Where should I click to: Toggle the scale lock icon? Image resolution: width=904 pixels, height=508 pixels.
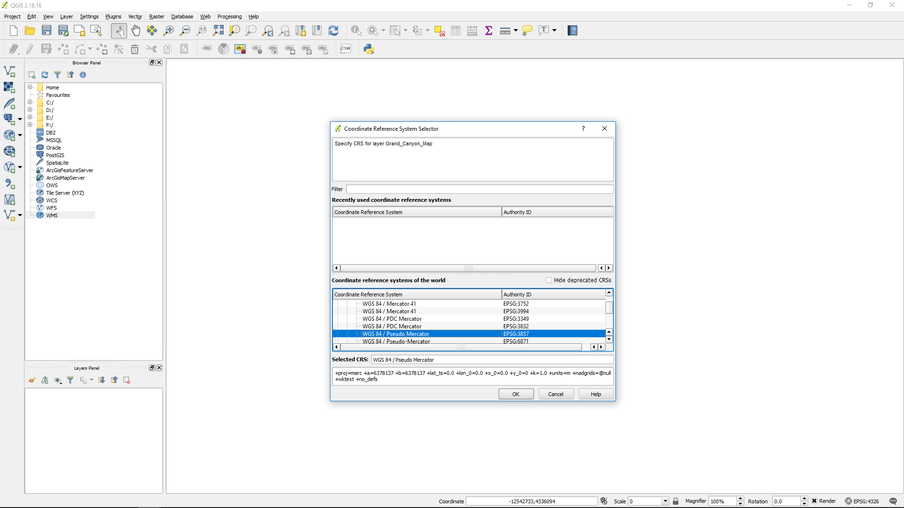point(676,501)
